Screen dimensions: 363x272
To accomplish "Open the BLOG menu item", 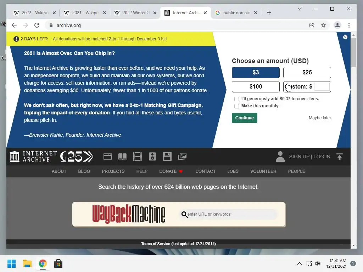I will (84, 171).
